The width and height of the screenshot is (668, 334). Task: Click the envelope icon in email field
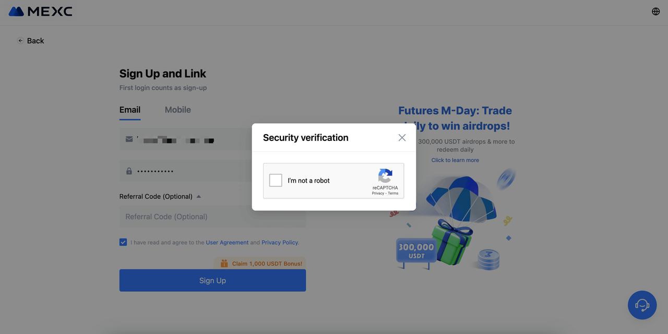coord(129,139)
